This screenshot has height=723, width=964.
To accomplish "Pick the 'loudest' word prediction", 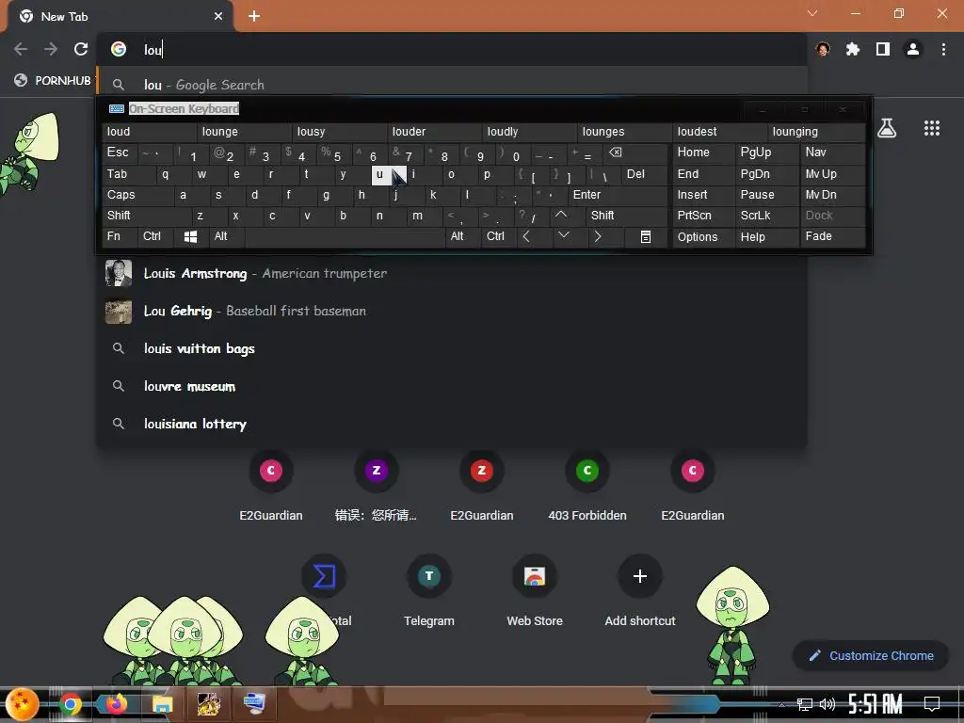I will [x=720, y=132].
